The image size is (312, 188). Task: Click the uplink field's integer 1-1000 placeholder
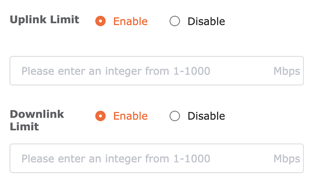click(x=116, y=71)
